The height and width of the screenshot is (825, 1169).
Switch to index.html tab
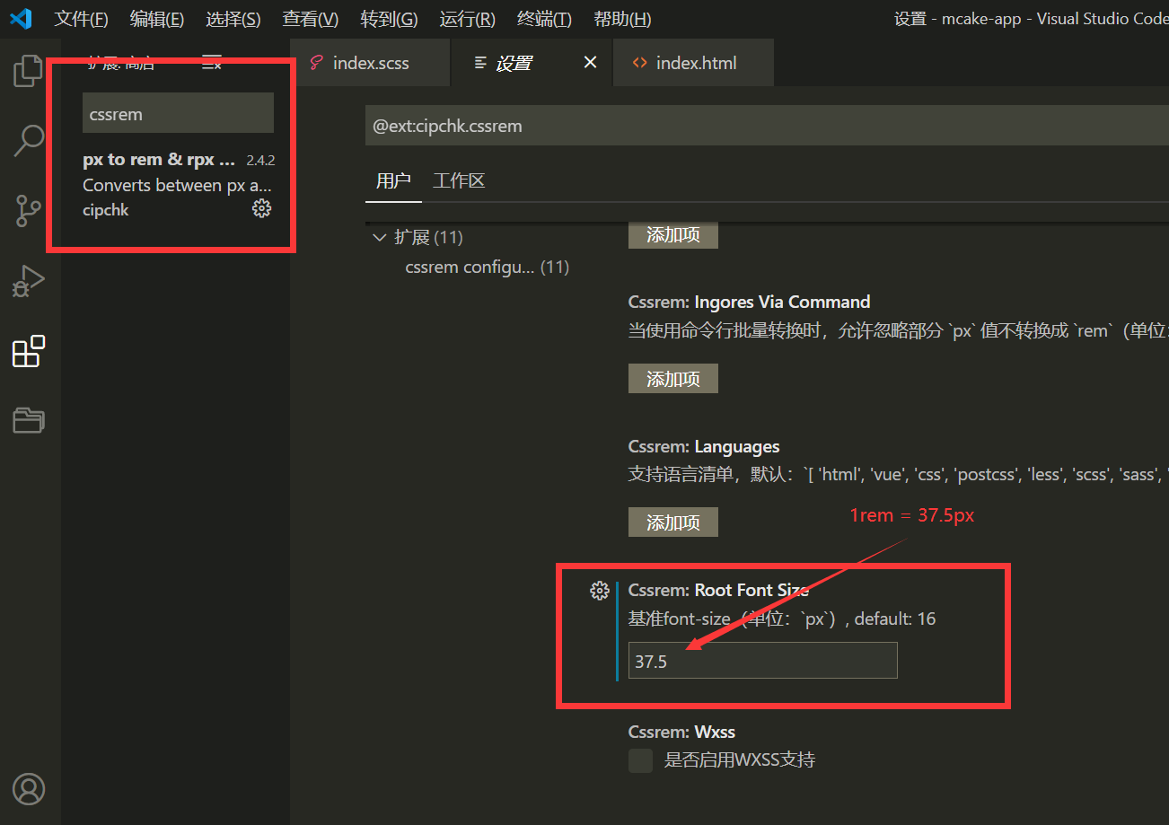[x=693, y=63]
